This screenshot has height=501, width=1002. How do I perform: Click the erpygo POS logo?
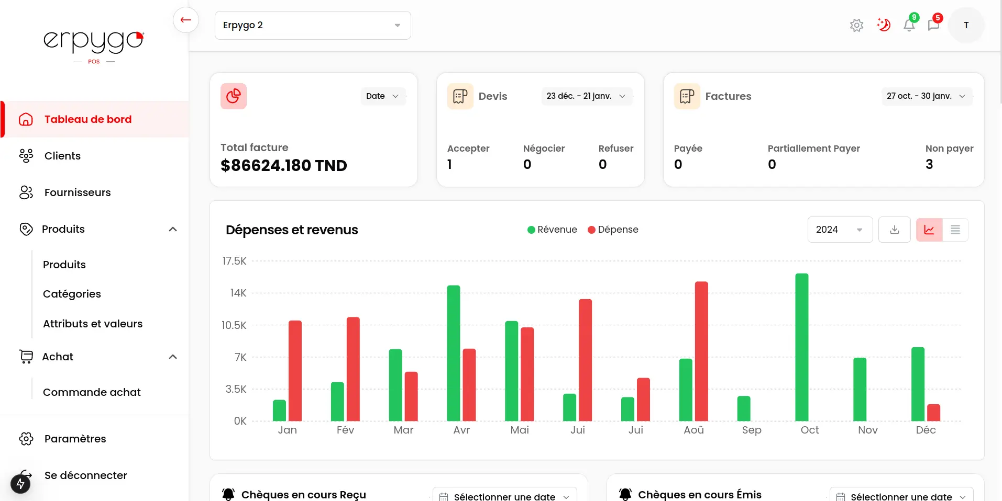tap(94, 45)
